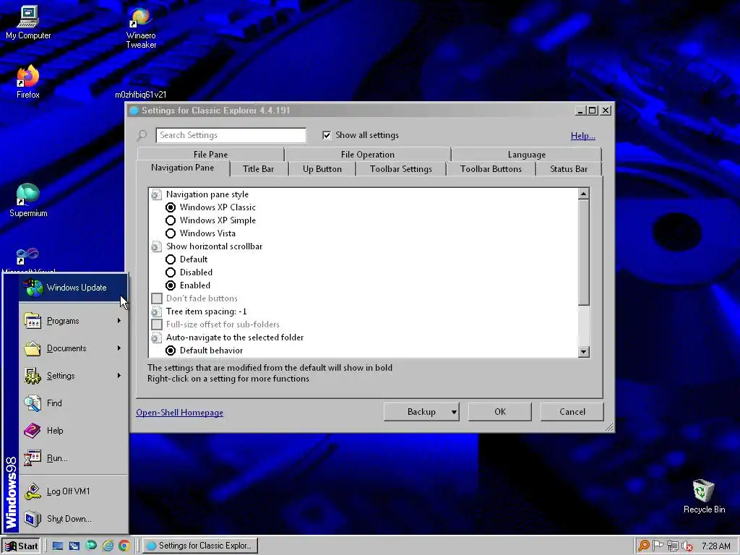740x555 pixels.
Task: Open the Toolbar Buttons tab
Action: [x=491, y=169]
